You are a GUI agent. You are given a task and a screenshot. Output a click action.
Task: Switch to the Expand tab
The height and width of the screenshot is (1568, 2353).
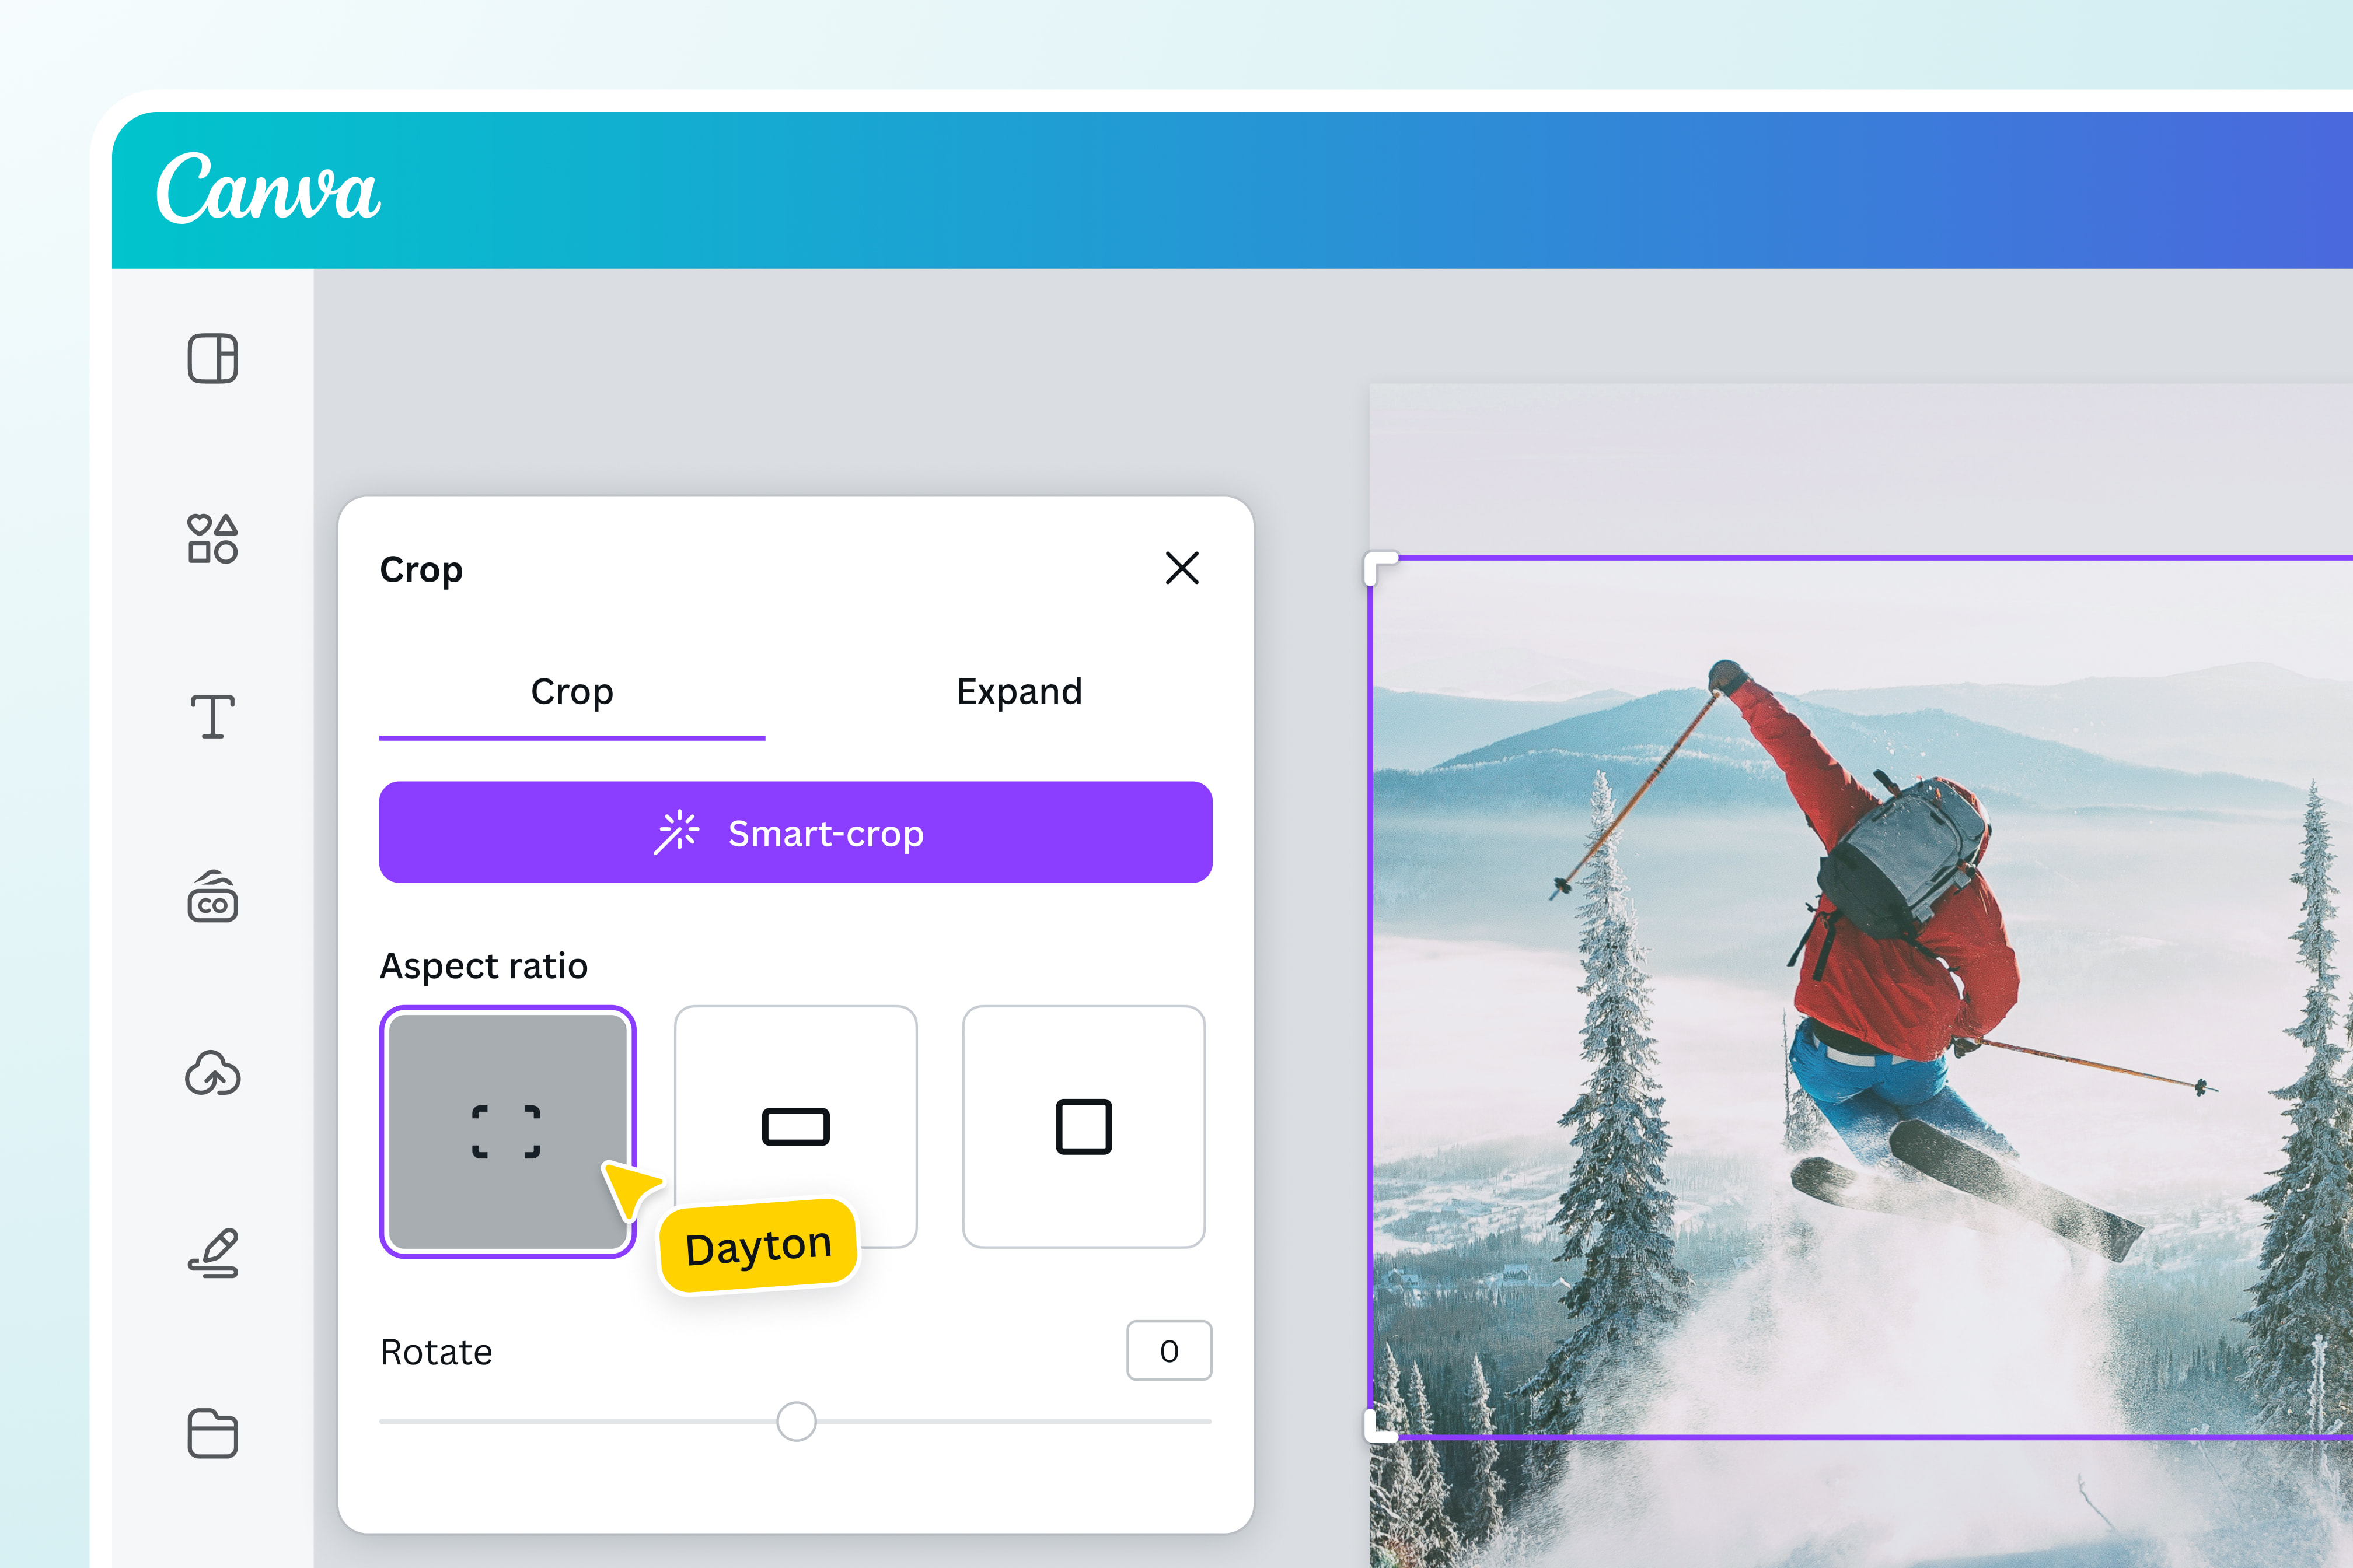(x=1018, y=691)
